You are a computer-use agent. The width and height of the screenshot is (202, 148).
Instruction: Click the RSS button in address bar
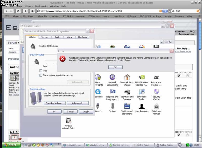pos(165,11)
